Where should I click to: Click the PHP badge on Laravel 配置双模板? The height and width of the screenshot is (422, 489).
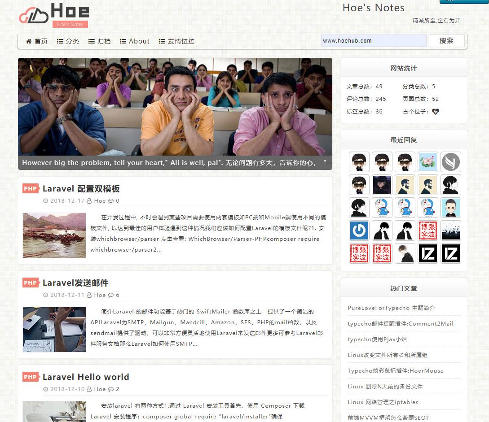[x=30, y=188]
